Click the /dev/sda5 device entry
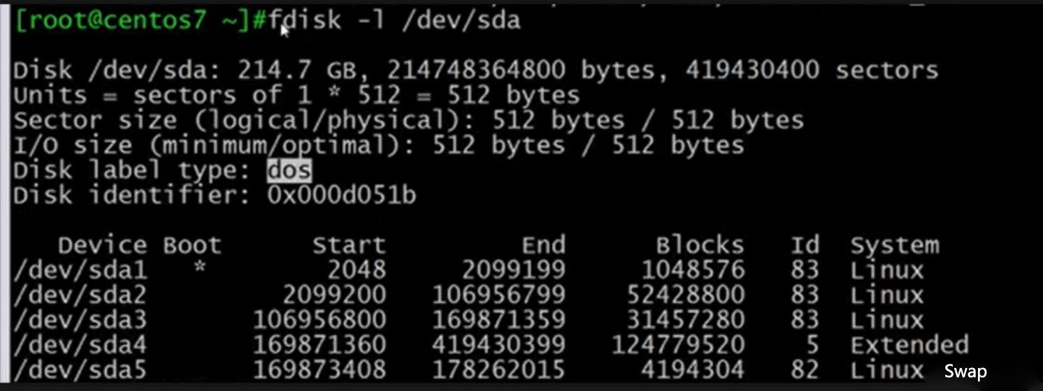The width and height of the screenshot is (1043, 391). (80, 370)
